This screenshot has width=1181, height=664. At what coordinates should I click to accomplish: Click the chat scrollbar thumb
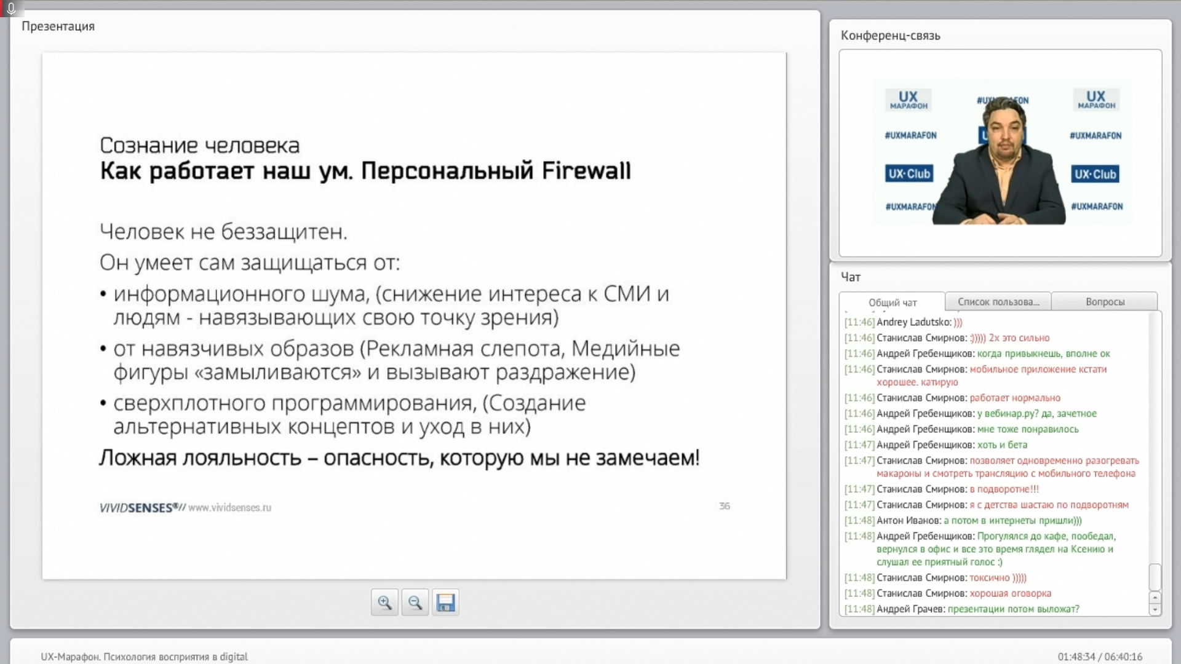coord(1155,577)
